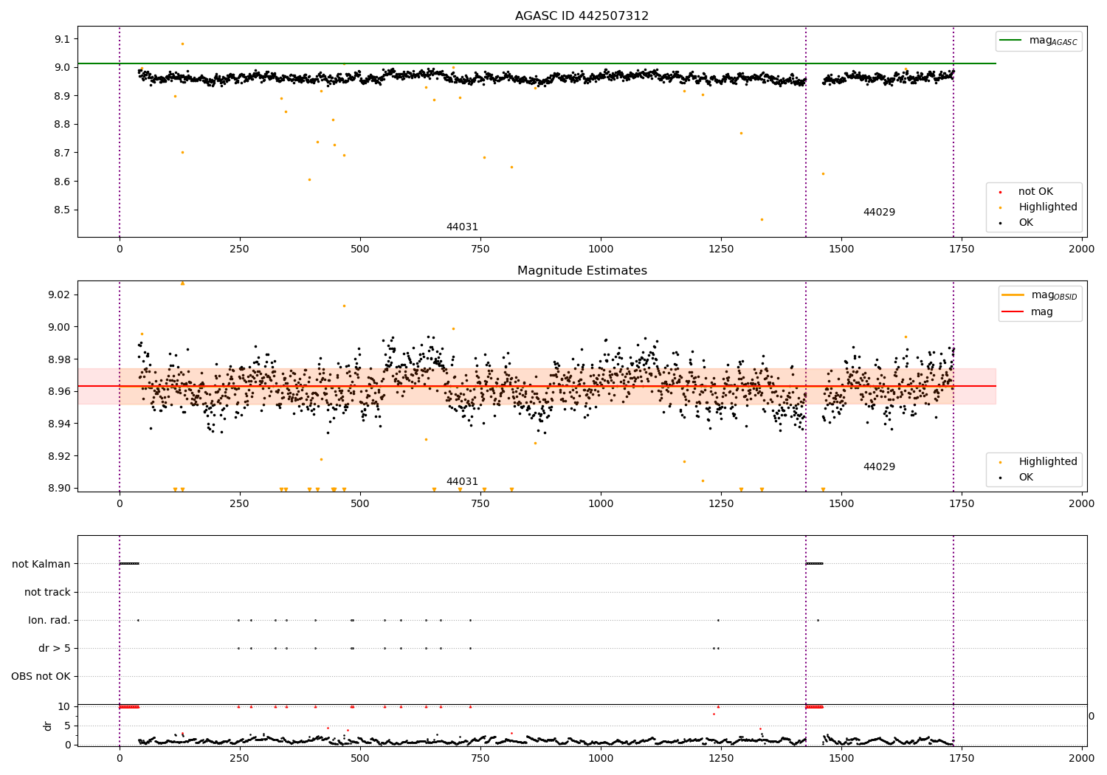Click 750 x-tick under Magnitude Estimates plot

[x=480, y=504]
